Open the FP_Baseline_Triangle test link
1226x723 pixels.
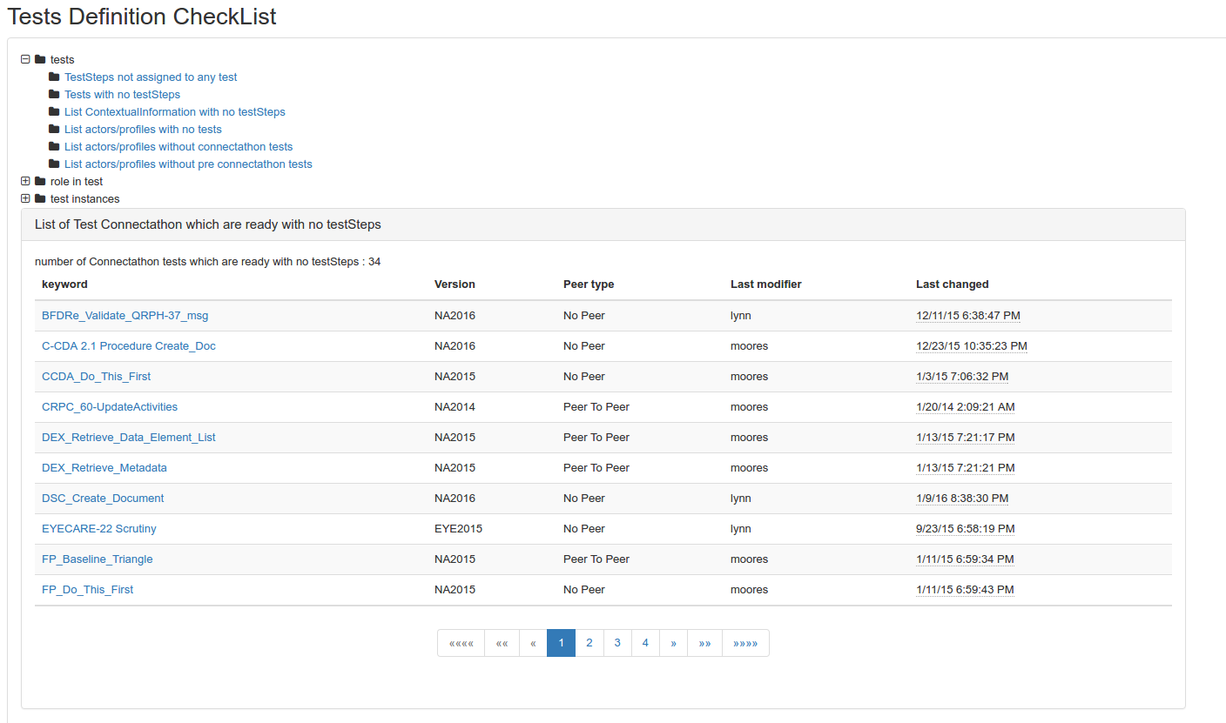click(97, 559)
